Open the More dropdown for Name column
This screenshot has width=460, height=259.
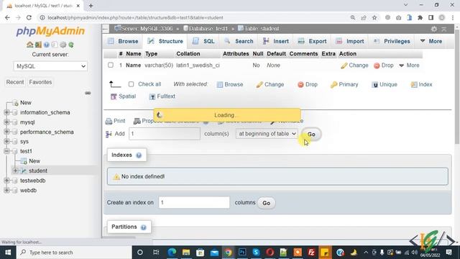tap(409, 65)
